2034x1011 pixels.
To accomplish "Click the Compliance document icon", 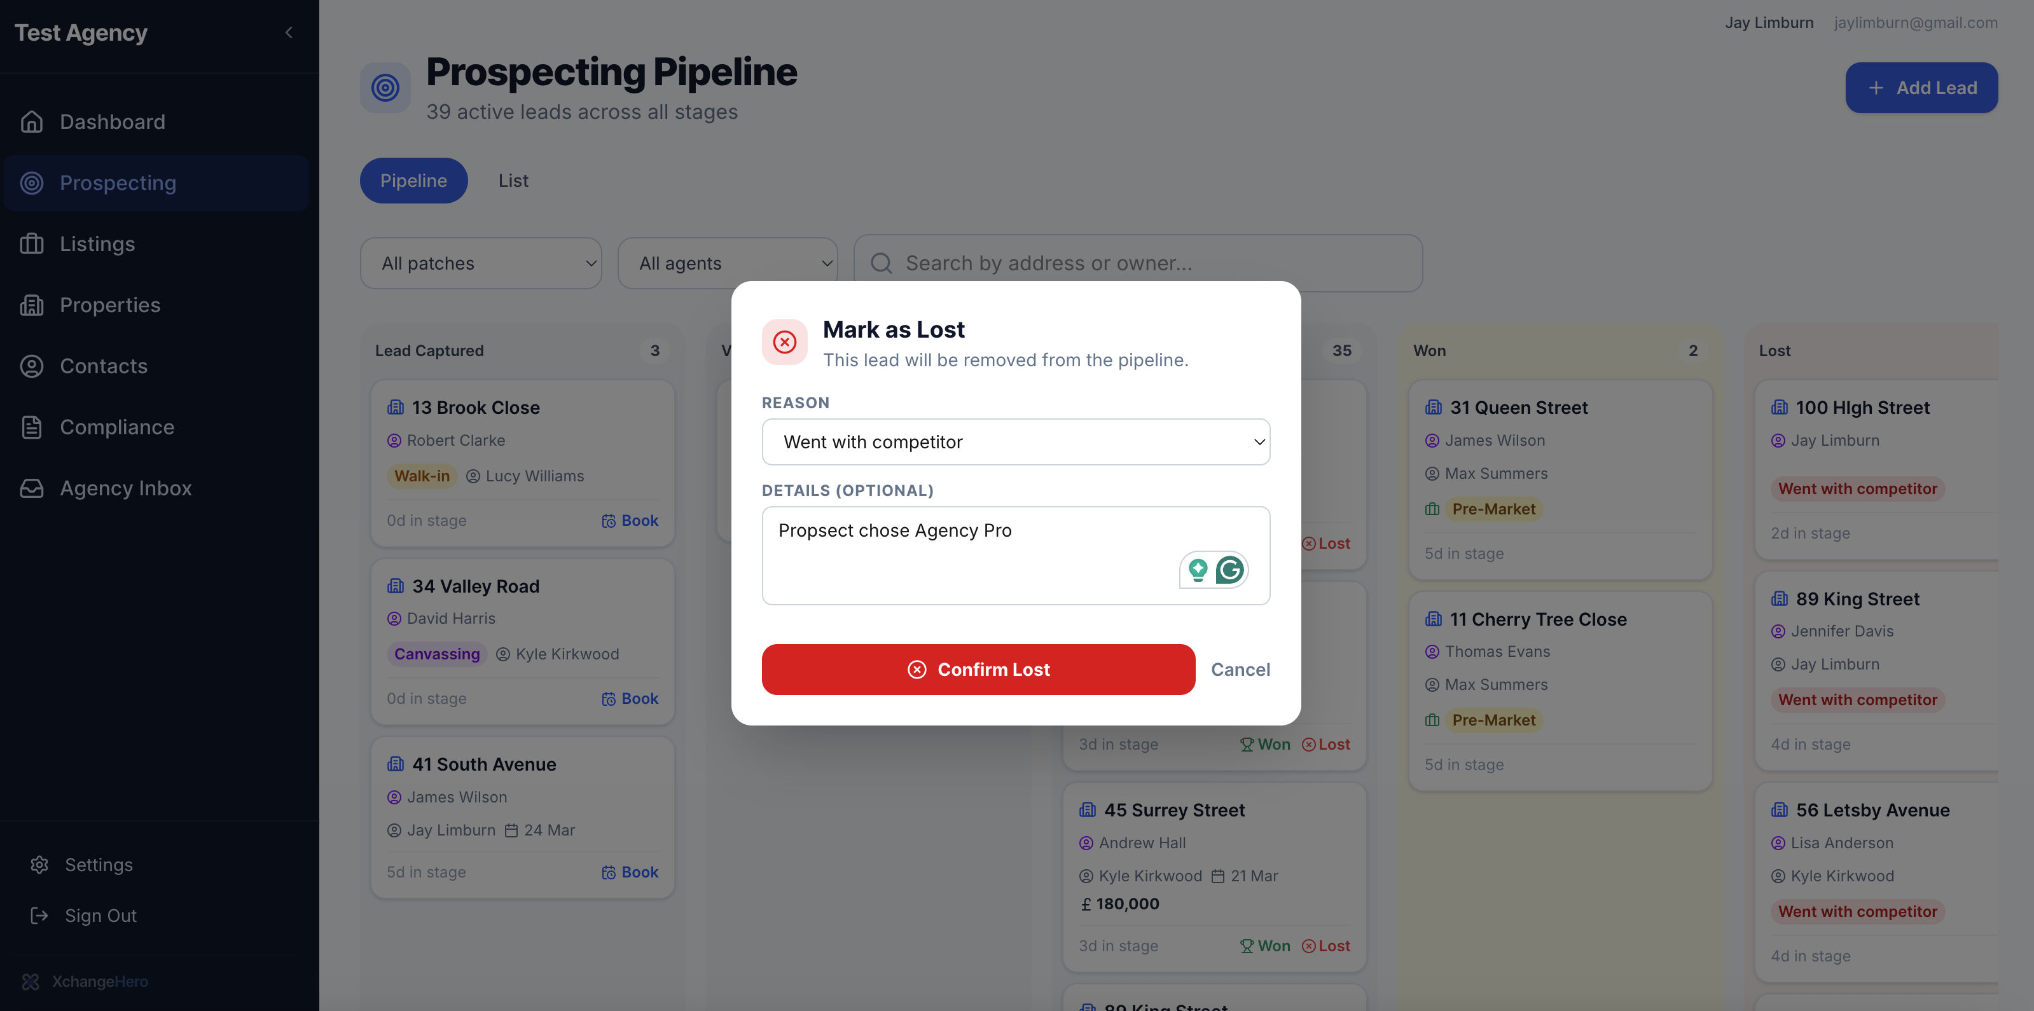I will click(32, 427).
